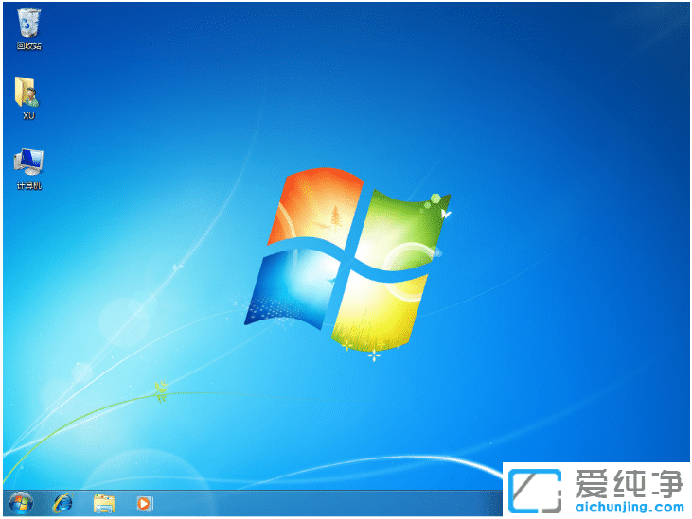692x519 pixels.
Task: Click the yellow pane of Windows logo
Action: point(379,303)
